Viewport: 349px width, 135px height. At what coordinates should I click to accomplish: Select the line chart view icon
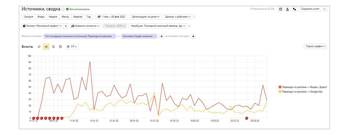click(46, 47)
